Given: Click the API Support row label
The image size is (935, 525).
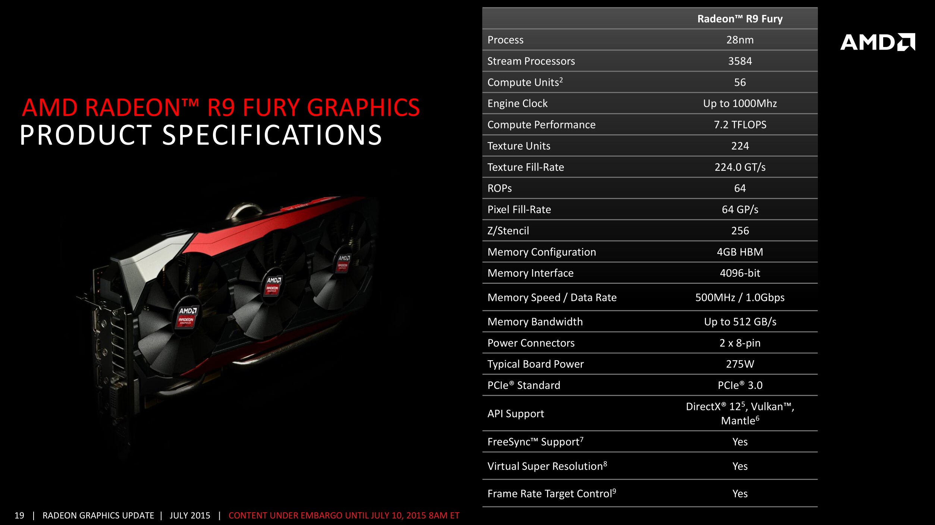Looking at the screenshot, I should (515, 414).
